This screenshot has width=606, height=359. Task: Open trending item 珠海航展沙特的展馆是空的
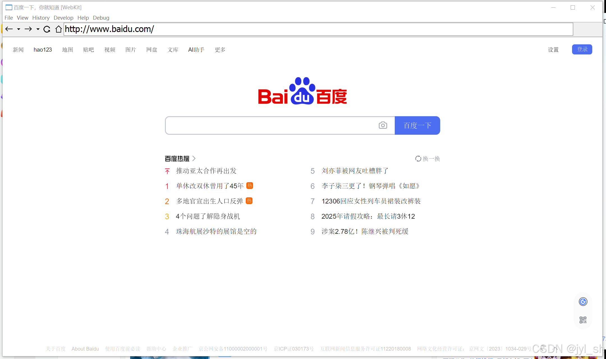click(x=216, y=232)
